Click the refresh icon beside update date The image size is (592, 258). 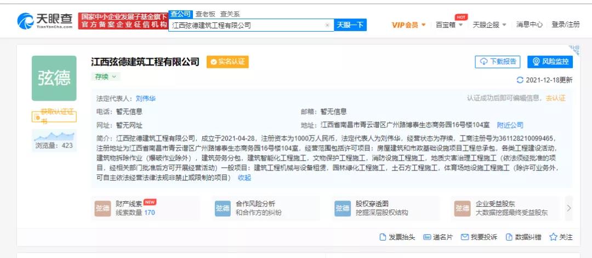point(520,80)
